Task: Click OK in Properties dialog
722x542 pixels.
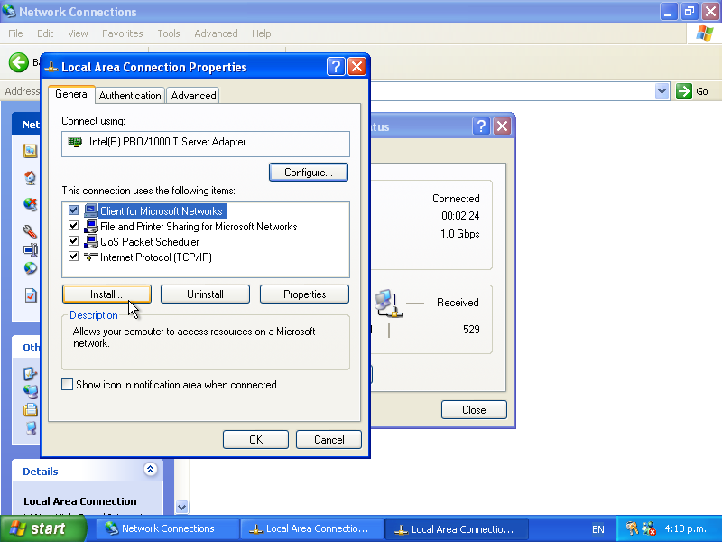Action: click(x=255, y=439)
